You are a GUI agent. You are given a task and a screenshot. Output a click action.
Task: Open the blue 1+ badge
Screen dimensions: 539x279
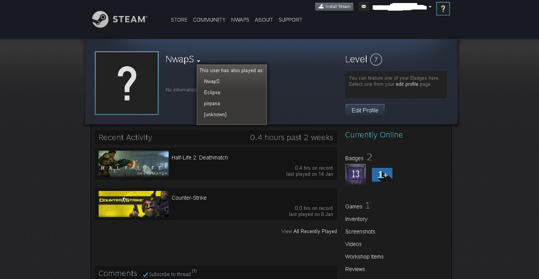[382, 175]
